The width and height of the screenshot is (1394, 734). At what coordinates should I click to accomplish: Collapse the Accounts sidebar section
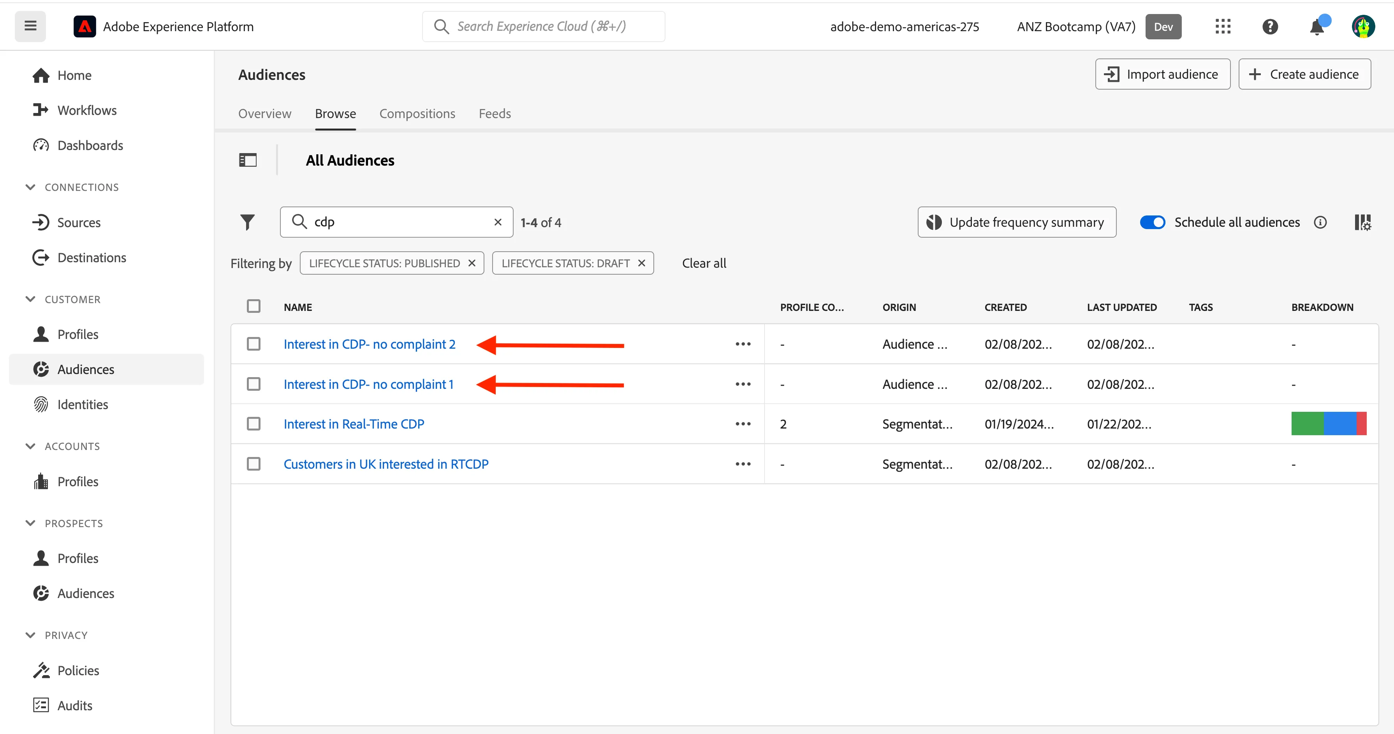click(30, 446)
